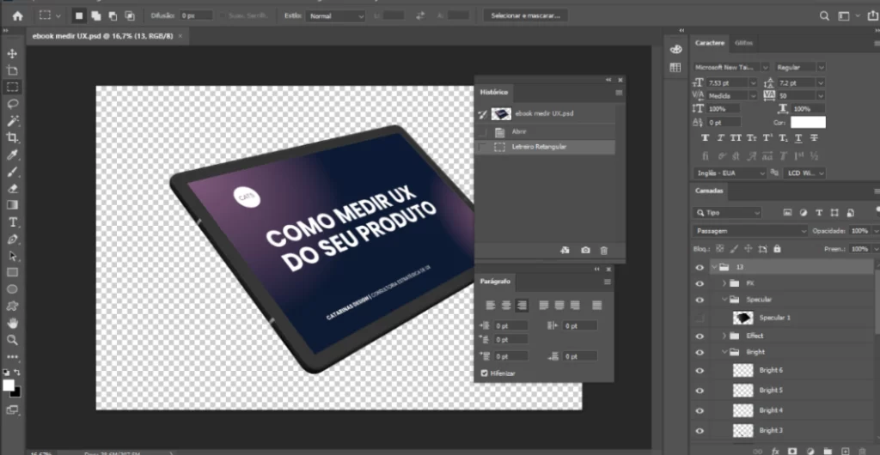Select the Eraser tool

[x=13, y=188]
